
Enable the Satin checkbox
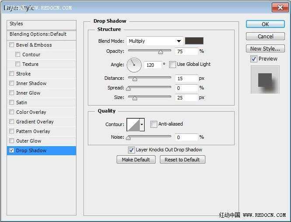pyautogui.click(x=11, y=102)
